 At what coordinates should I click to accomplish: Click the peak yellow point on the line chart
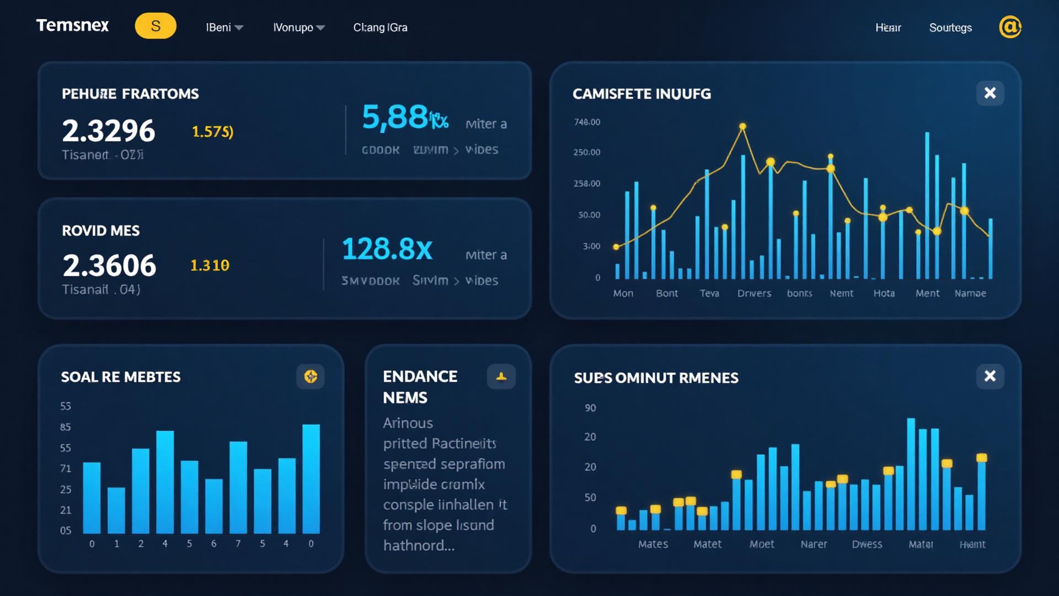click(x=742, y=126)
